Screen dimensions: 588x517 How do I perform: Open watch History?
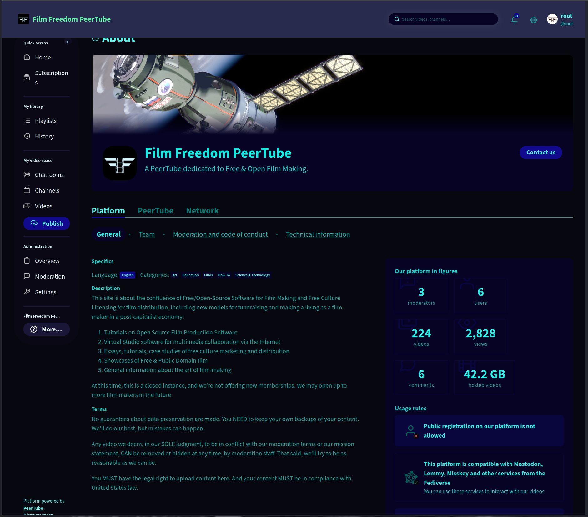44,136
